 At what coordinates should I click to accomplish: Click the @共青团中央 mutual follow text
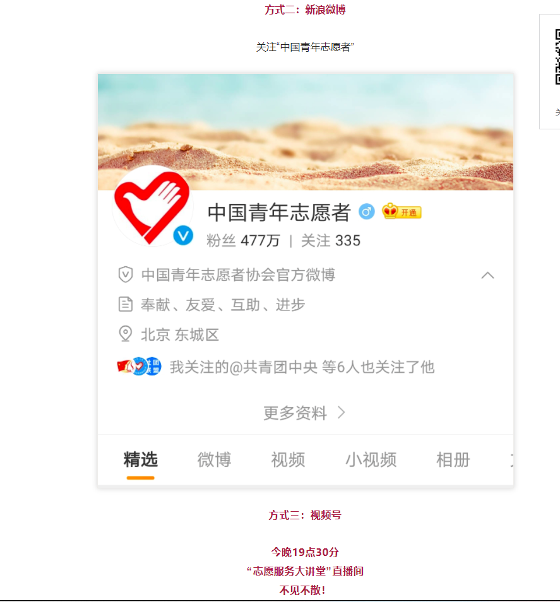273,367
